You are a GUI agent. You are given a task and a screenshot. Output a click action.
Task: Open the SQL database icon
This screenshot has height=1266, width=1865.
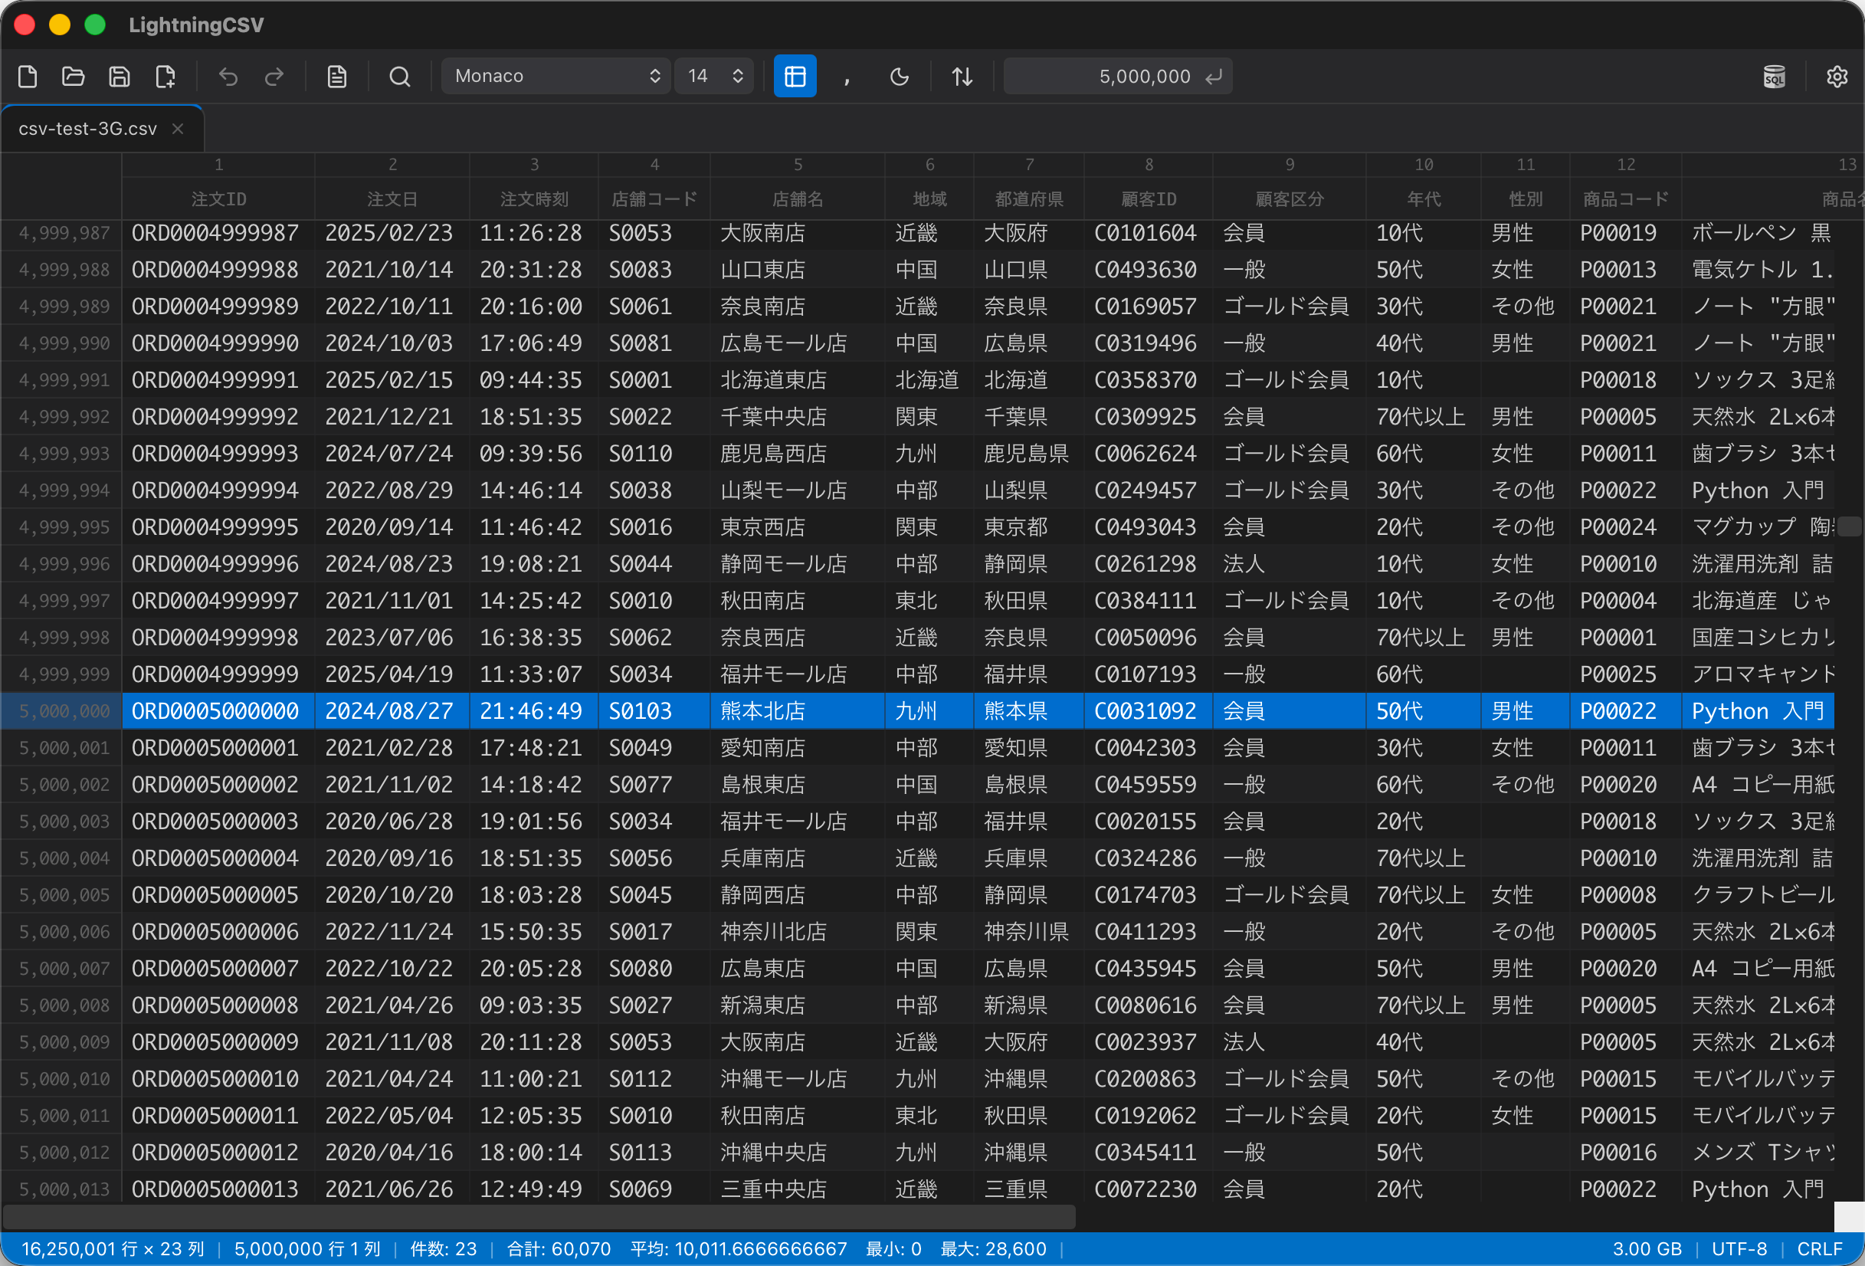point(1775,77)
